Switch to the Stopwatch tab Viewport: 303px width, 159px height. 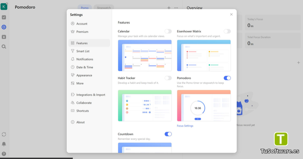point(104,8)
